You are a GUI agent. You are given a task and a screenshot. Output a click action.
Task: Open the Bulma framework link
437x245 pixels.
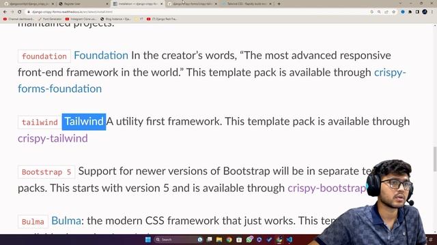[x=66, y=220]
